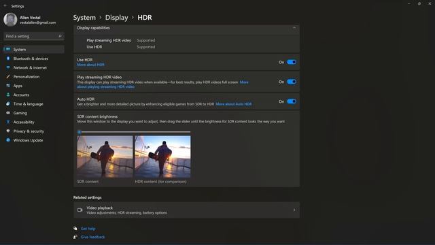Click the SDR content preview image
Screen dimensions: 435x245
[105, 157]
